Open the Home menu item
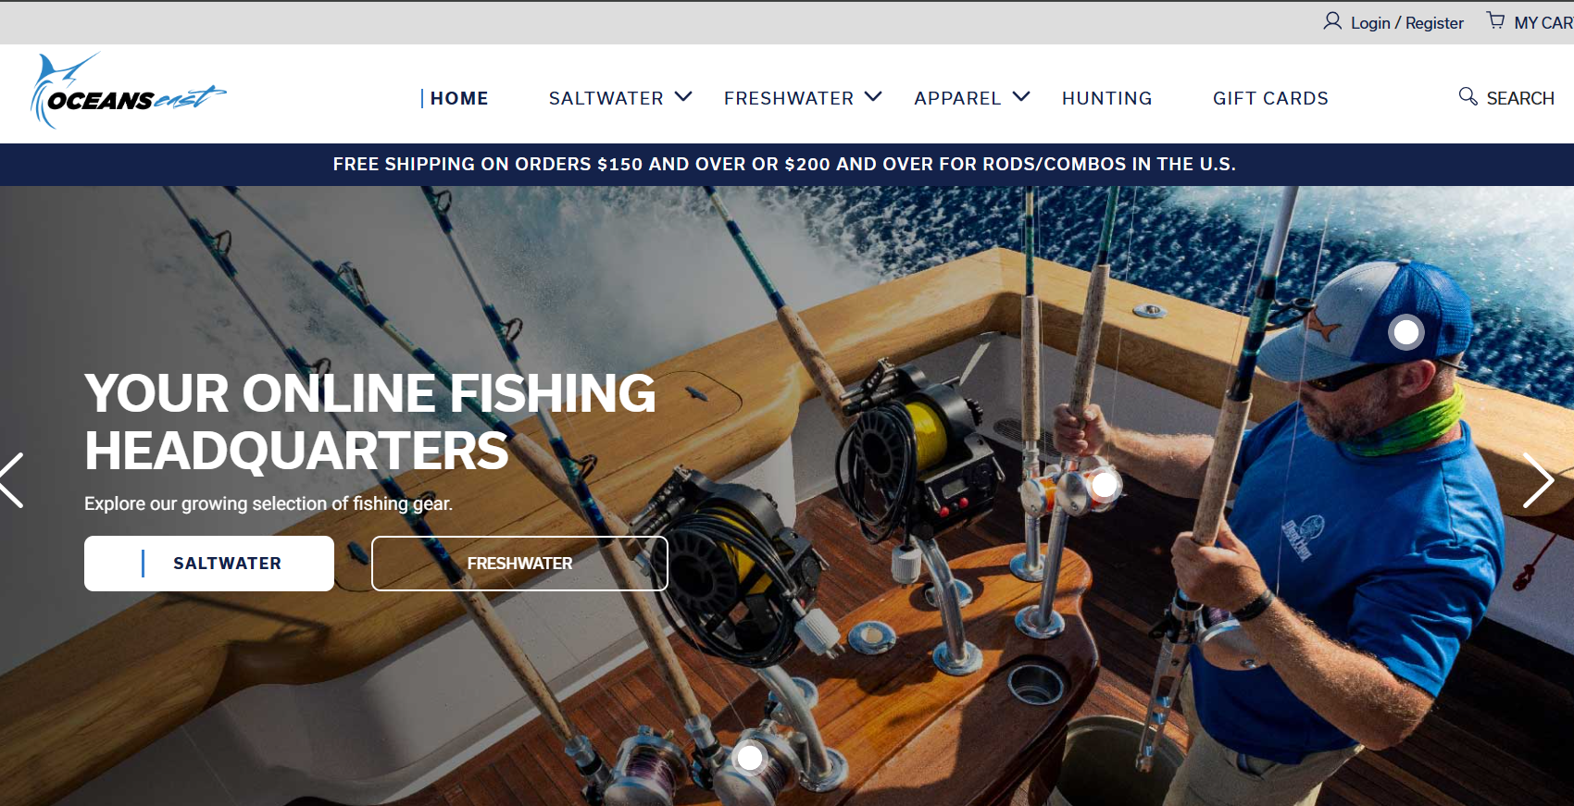This screenshot has width=1574, height=806. [x=459, y=98]
